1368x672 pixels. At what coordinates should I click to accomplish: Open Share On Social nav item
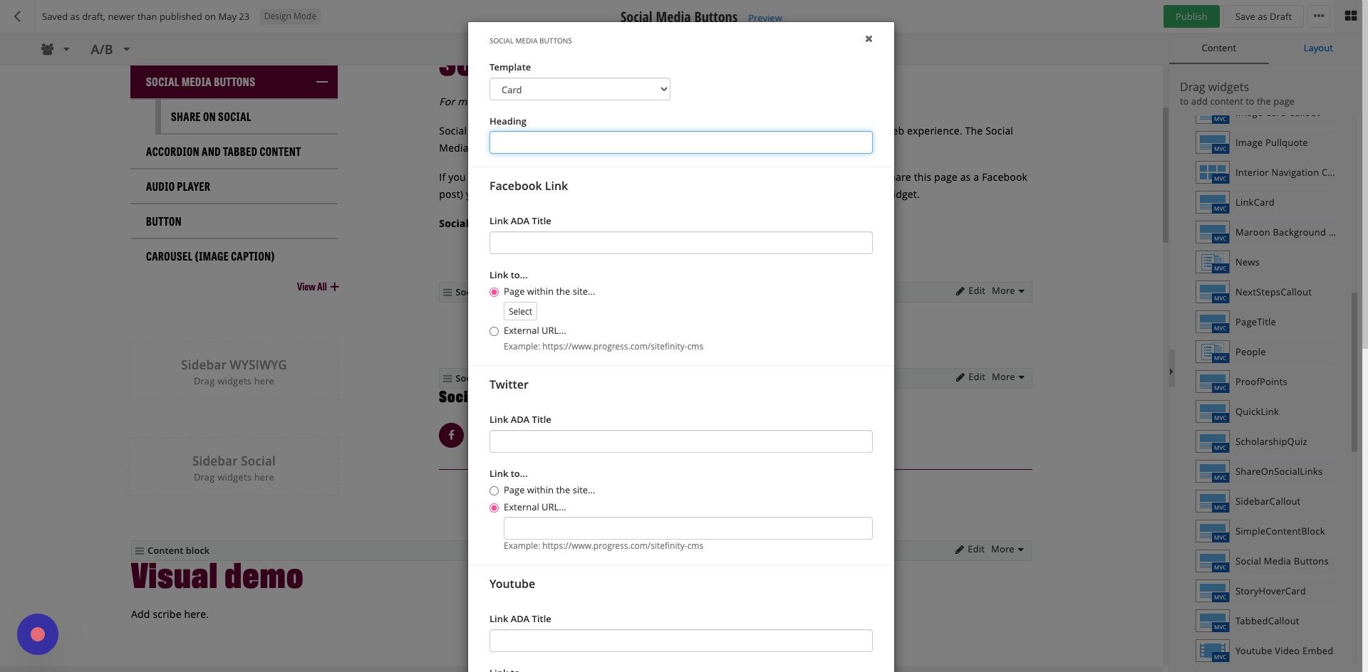tap(211, 117)
